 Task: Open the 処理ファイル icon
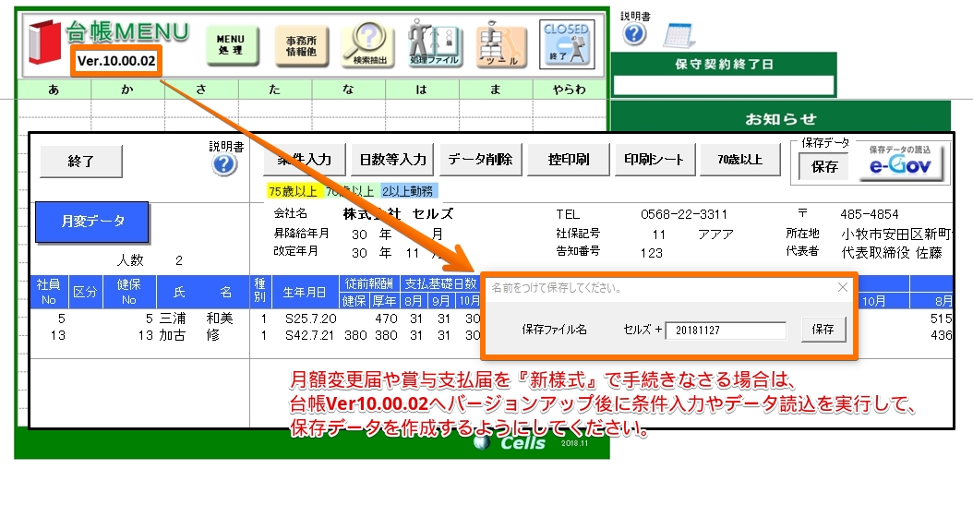(435, 43)
